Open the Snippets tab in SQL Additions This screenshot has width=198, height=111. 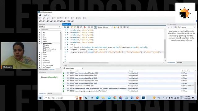coord(179,62)
